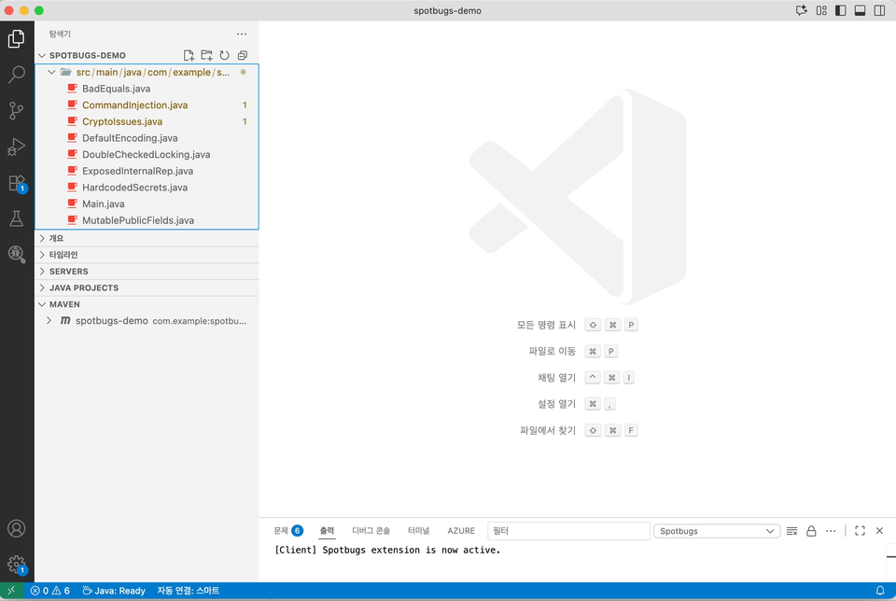896x601 pixels.
Task: Click the 자동 연결: 스마트 status item
Action: (x=188, y=591)
